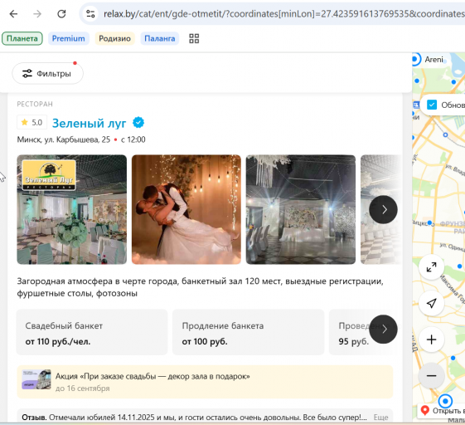Screen dimensions: 465x425
Task: Open the Зеленый луг restaurant link
Action: click(89, 123)
